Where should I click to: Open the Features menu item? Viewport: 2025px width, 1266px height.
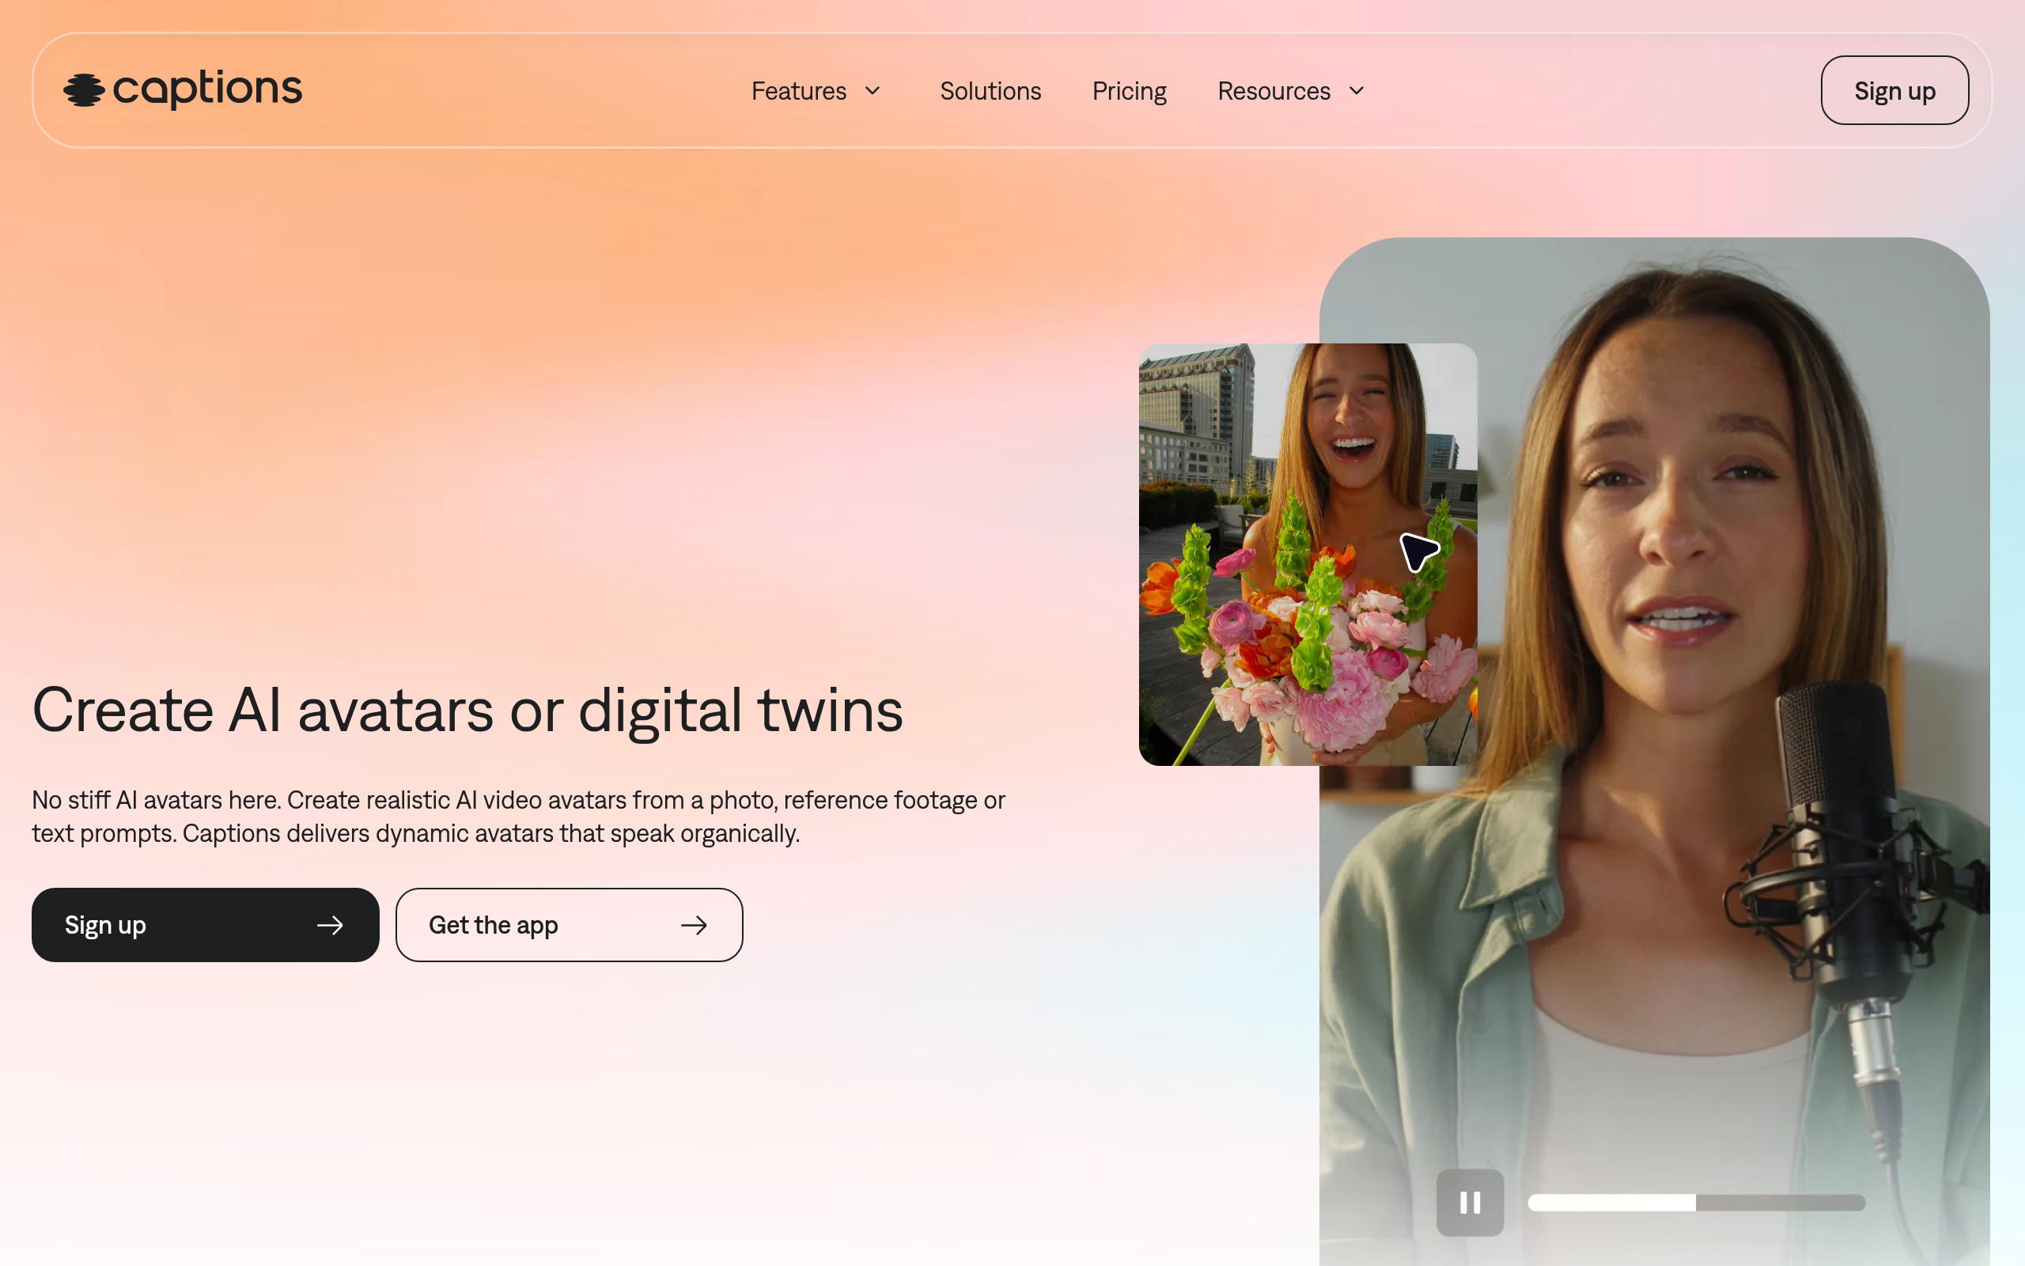(798, 90)
